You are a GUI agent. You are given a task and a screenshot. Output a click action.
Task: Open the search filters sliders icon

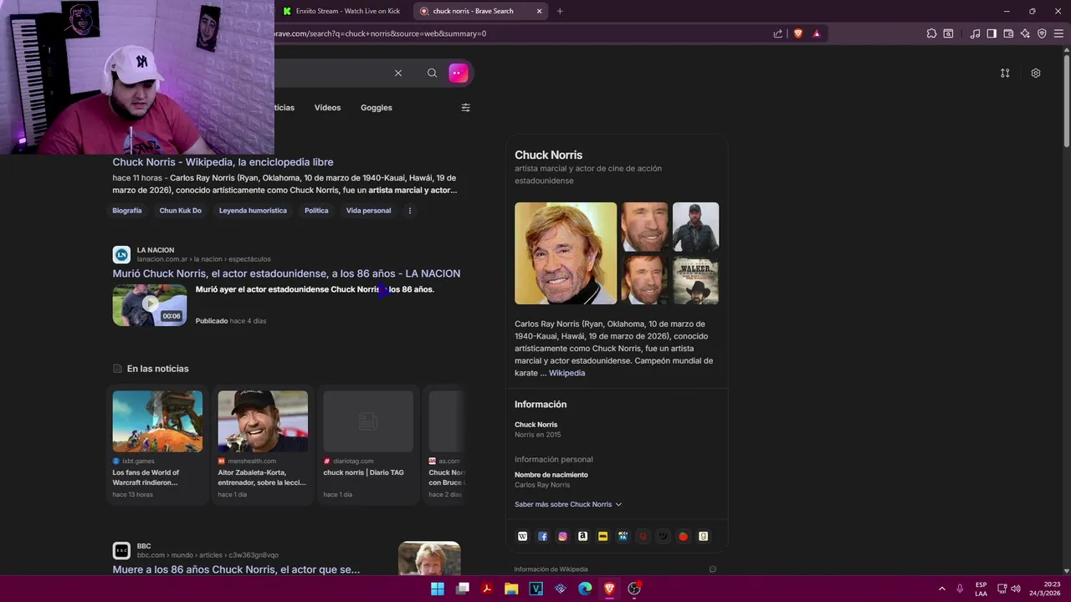click(x=466, y=108)
